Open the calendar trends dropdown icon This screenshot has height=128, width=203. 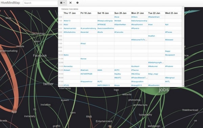[62, 3]
